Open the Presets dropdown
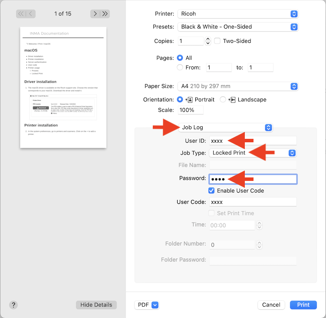Screen dimensions: 326x318 238,26
